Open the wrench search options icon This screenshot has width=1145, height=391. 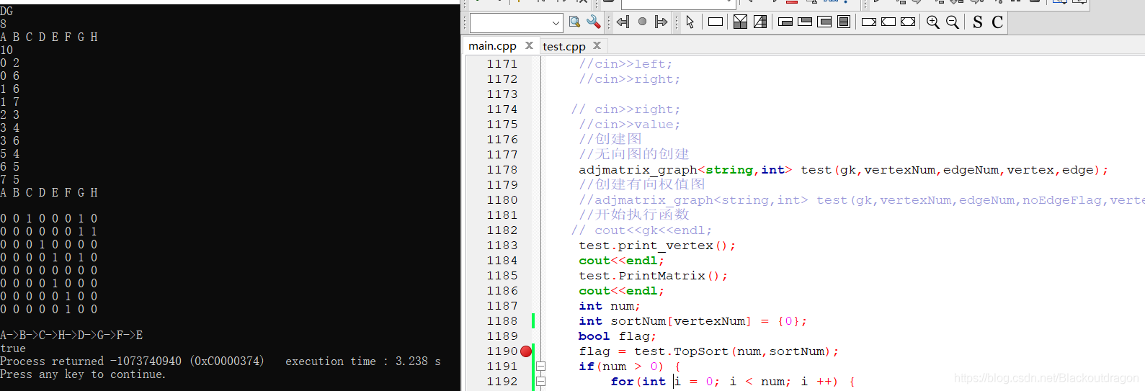(x=593, y=22)
